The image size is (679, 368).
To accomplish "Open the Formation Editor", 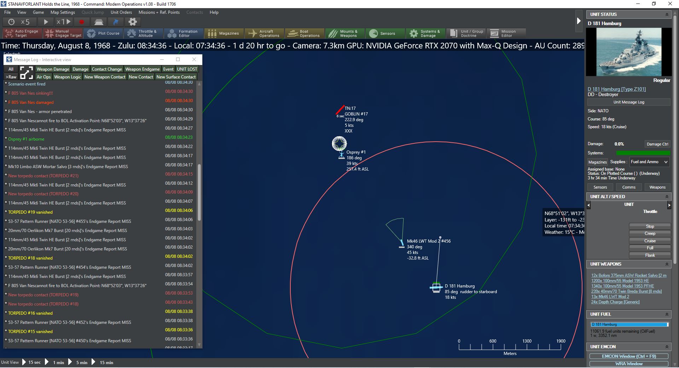I will pyautogui.click(x=184, y=33).
